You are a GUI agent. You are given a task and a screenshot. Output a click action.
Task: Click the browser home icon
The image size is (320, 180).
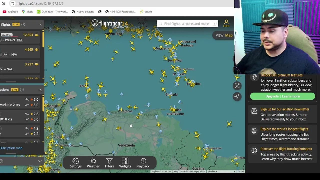[3, 3]
